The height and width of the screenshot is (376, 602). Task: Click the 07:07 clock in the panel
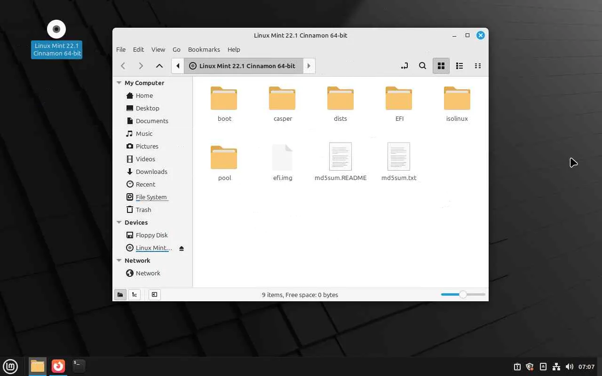pos(586,367)
